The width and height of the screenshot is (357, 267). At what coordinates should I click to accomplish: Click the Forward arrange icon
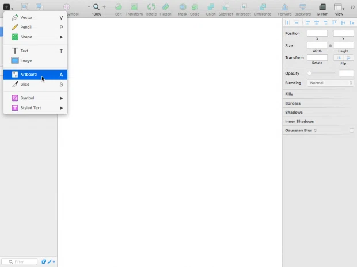point(284,7)
